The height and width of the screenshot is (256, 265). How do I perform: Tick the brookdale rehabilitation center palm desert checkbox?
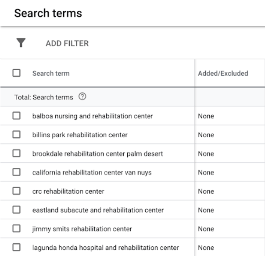17,154
